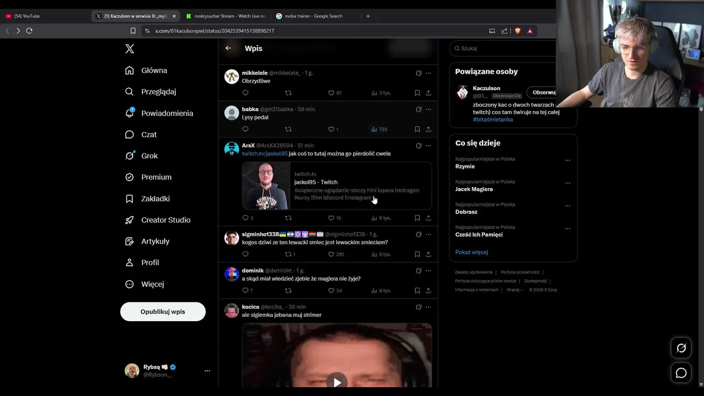Open replies on ArsX comment
The width and height of the screenshot is (704, 396).
click(x=248, y=218)
